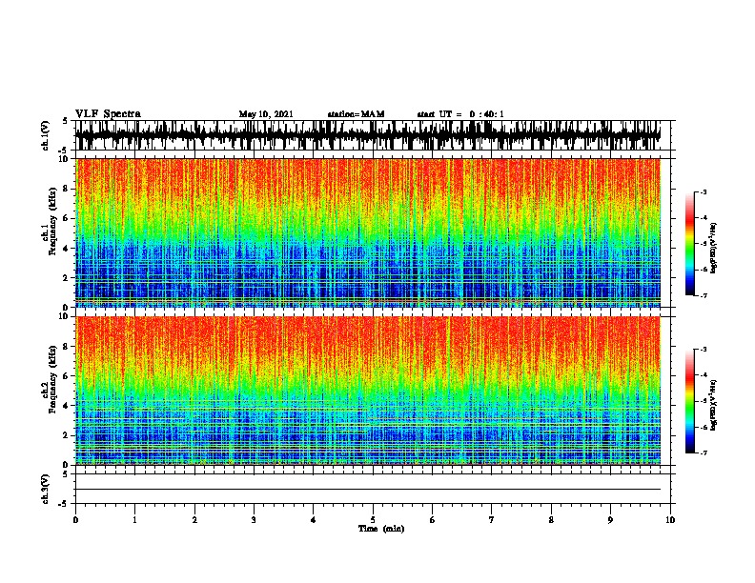Click the ch.1 spectrogram color scale bar
The width and height of the screenshot is (755, 583).
tap(689, 244)
